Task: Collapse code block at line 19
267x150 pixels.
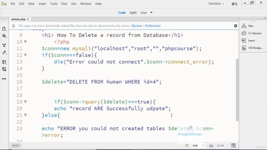Action: pyautogui.click(x=25, y=102)
